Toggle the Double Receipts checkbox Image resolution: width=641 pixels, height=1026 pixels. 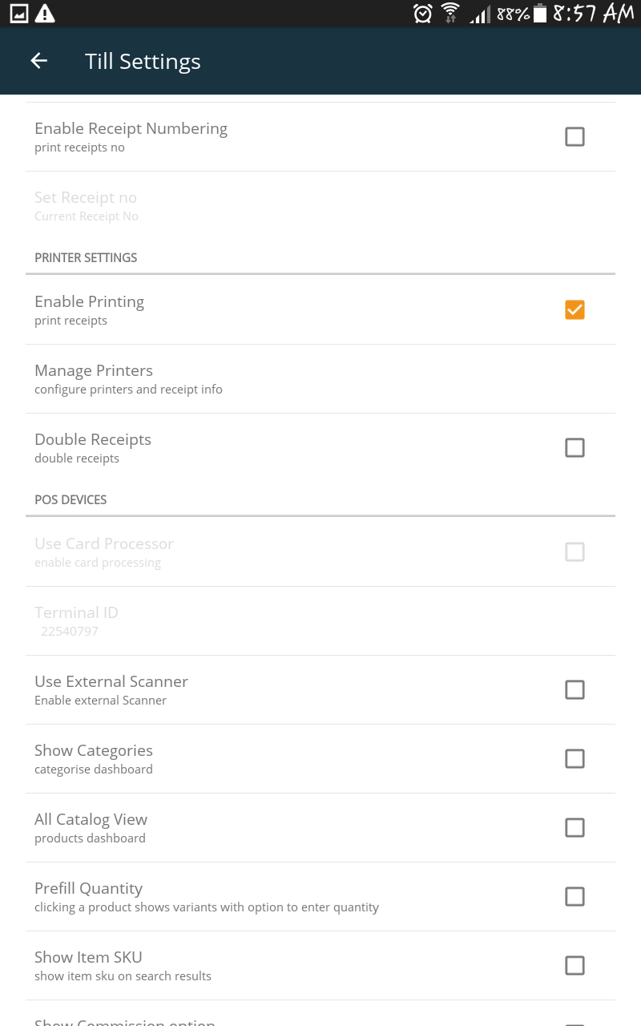574,448
